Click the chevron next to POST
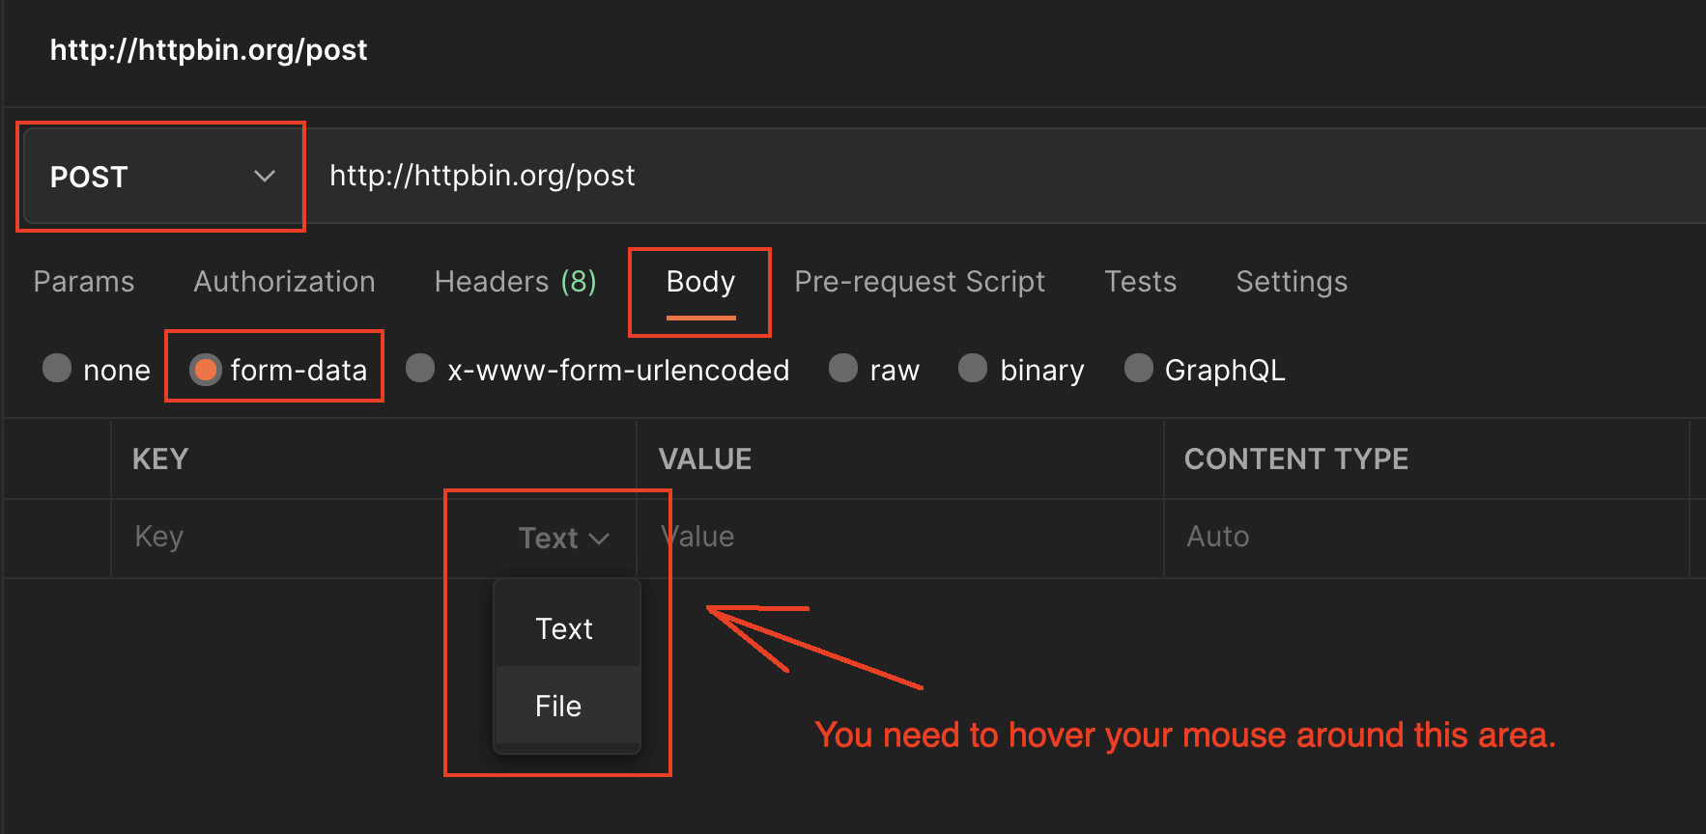 pos(265,177)
